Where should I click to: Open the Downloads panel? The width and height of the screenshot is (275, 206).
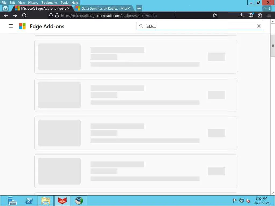(x=241, y=15)
